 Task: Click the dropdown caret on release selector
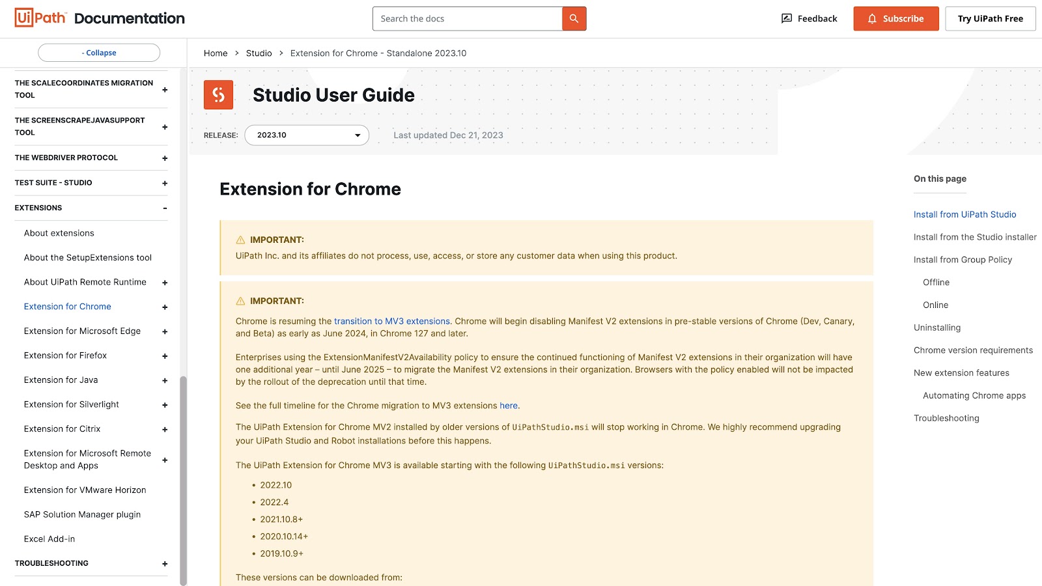357,135
